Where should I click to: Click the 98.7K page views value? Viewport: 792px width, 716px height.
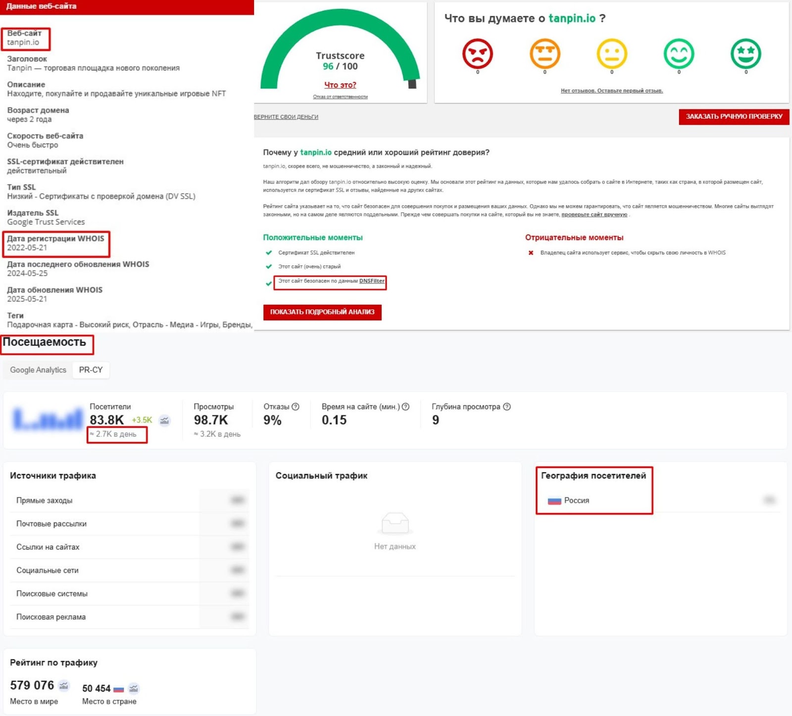211,420
